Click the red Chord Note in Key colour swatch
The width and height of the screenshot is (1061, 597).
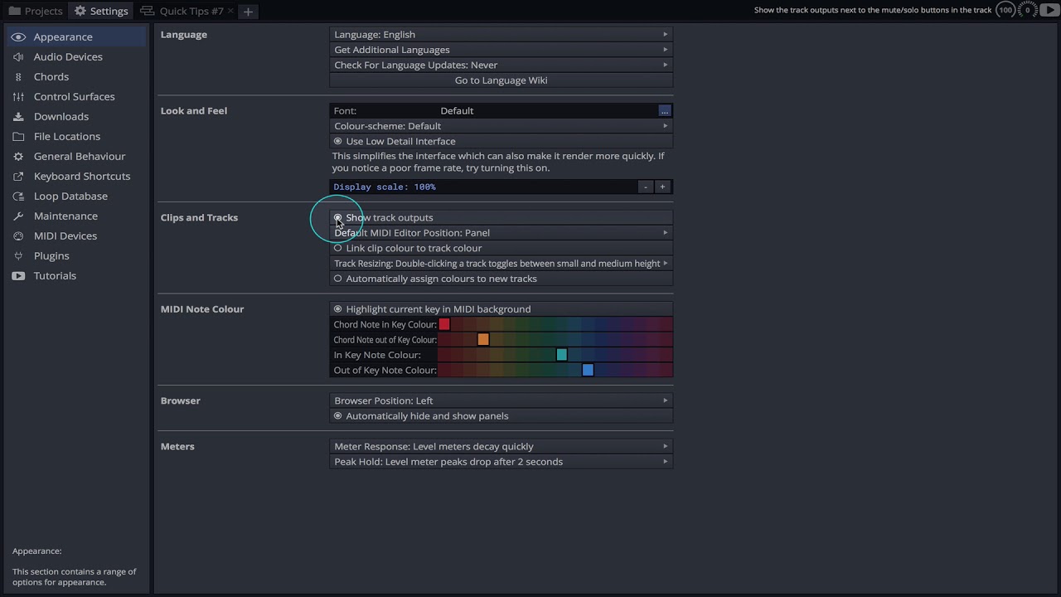(444, 324)
